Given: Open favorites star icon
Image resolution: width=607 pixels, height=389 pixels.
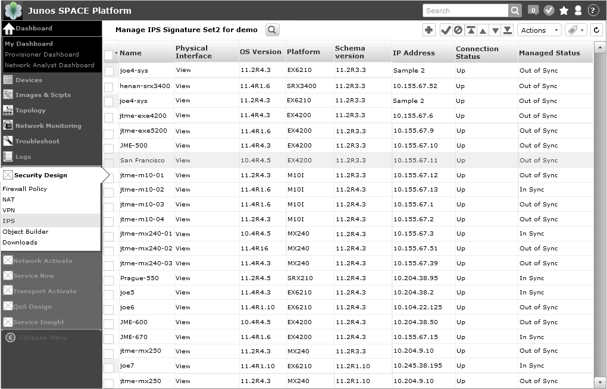Looking at the screenshot, I should point(564,11).
